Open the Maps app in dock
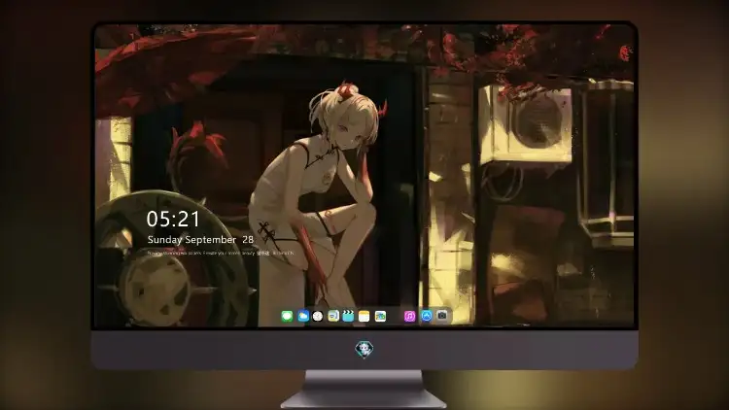 coord(333,316)
